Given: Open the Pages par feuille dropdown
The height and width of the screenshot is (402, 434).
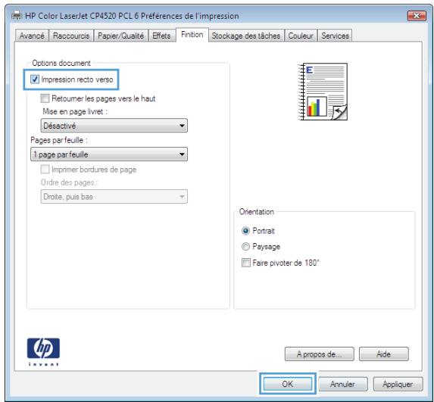Looking at the screenshot, I should point(109,154).
